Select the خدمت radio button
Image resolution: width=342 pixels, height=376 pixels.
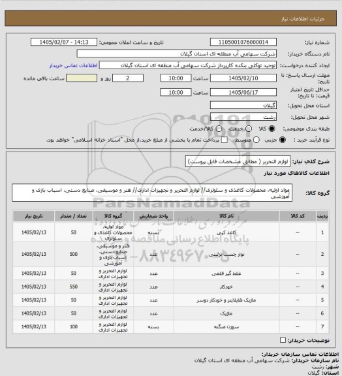pyautogui.click(x=249, y=129)
